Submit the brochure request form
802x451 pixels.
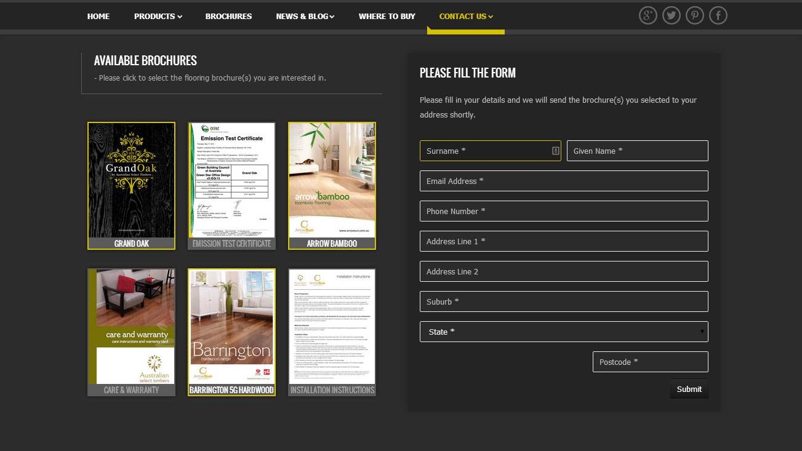click(689, 389)
